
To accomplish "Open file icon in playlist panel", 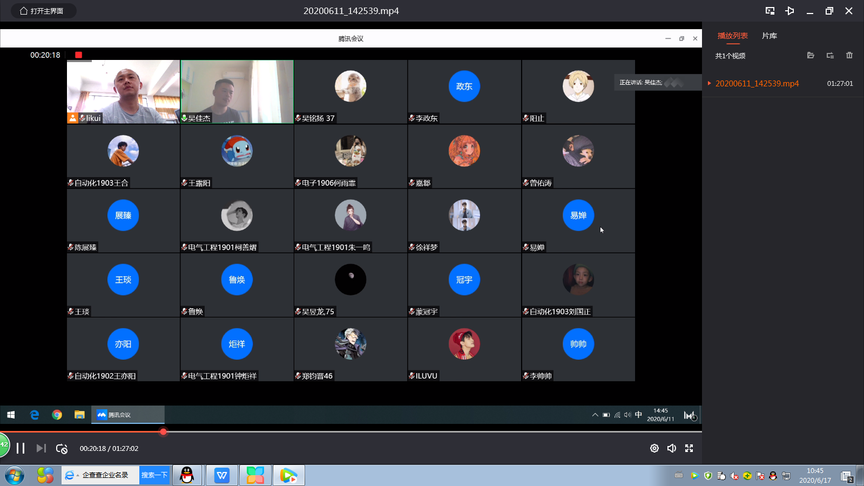I will (811, 55).
